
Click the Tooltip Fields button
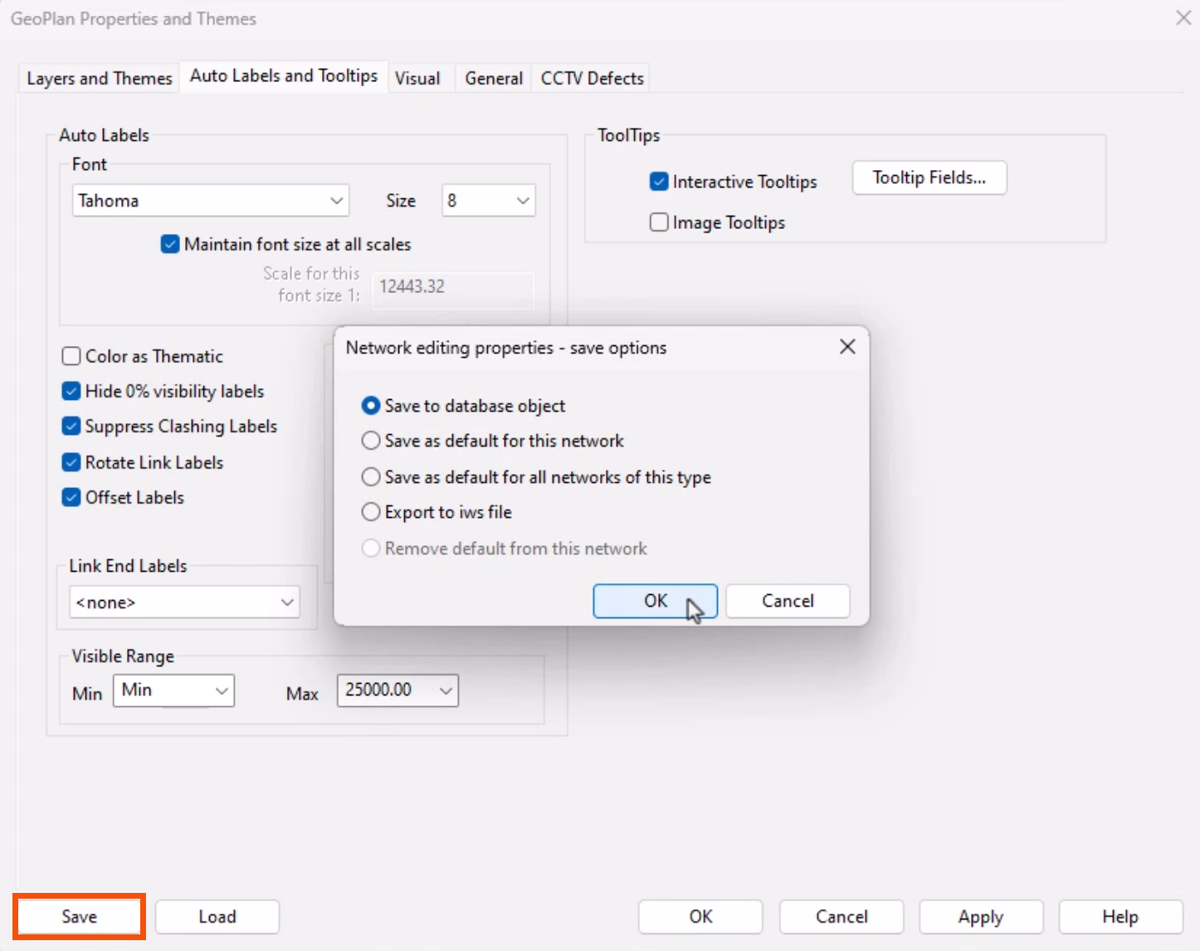929,178
